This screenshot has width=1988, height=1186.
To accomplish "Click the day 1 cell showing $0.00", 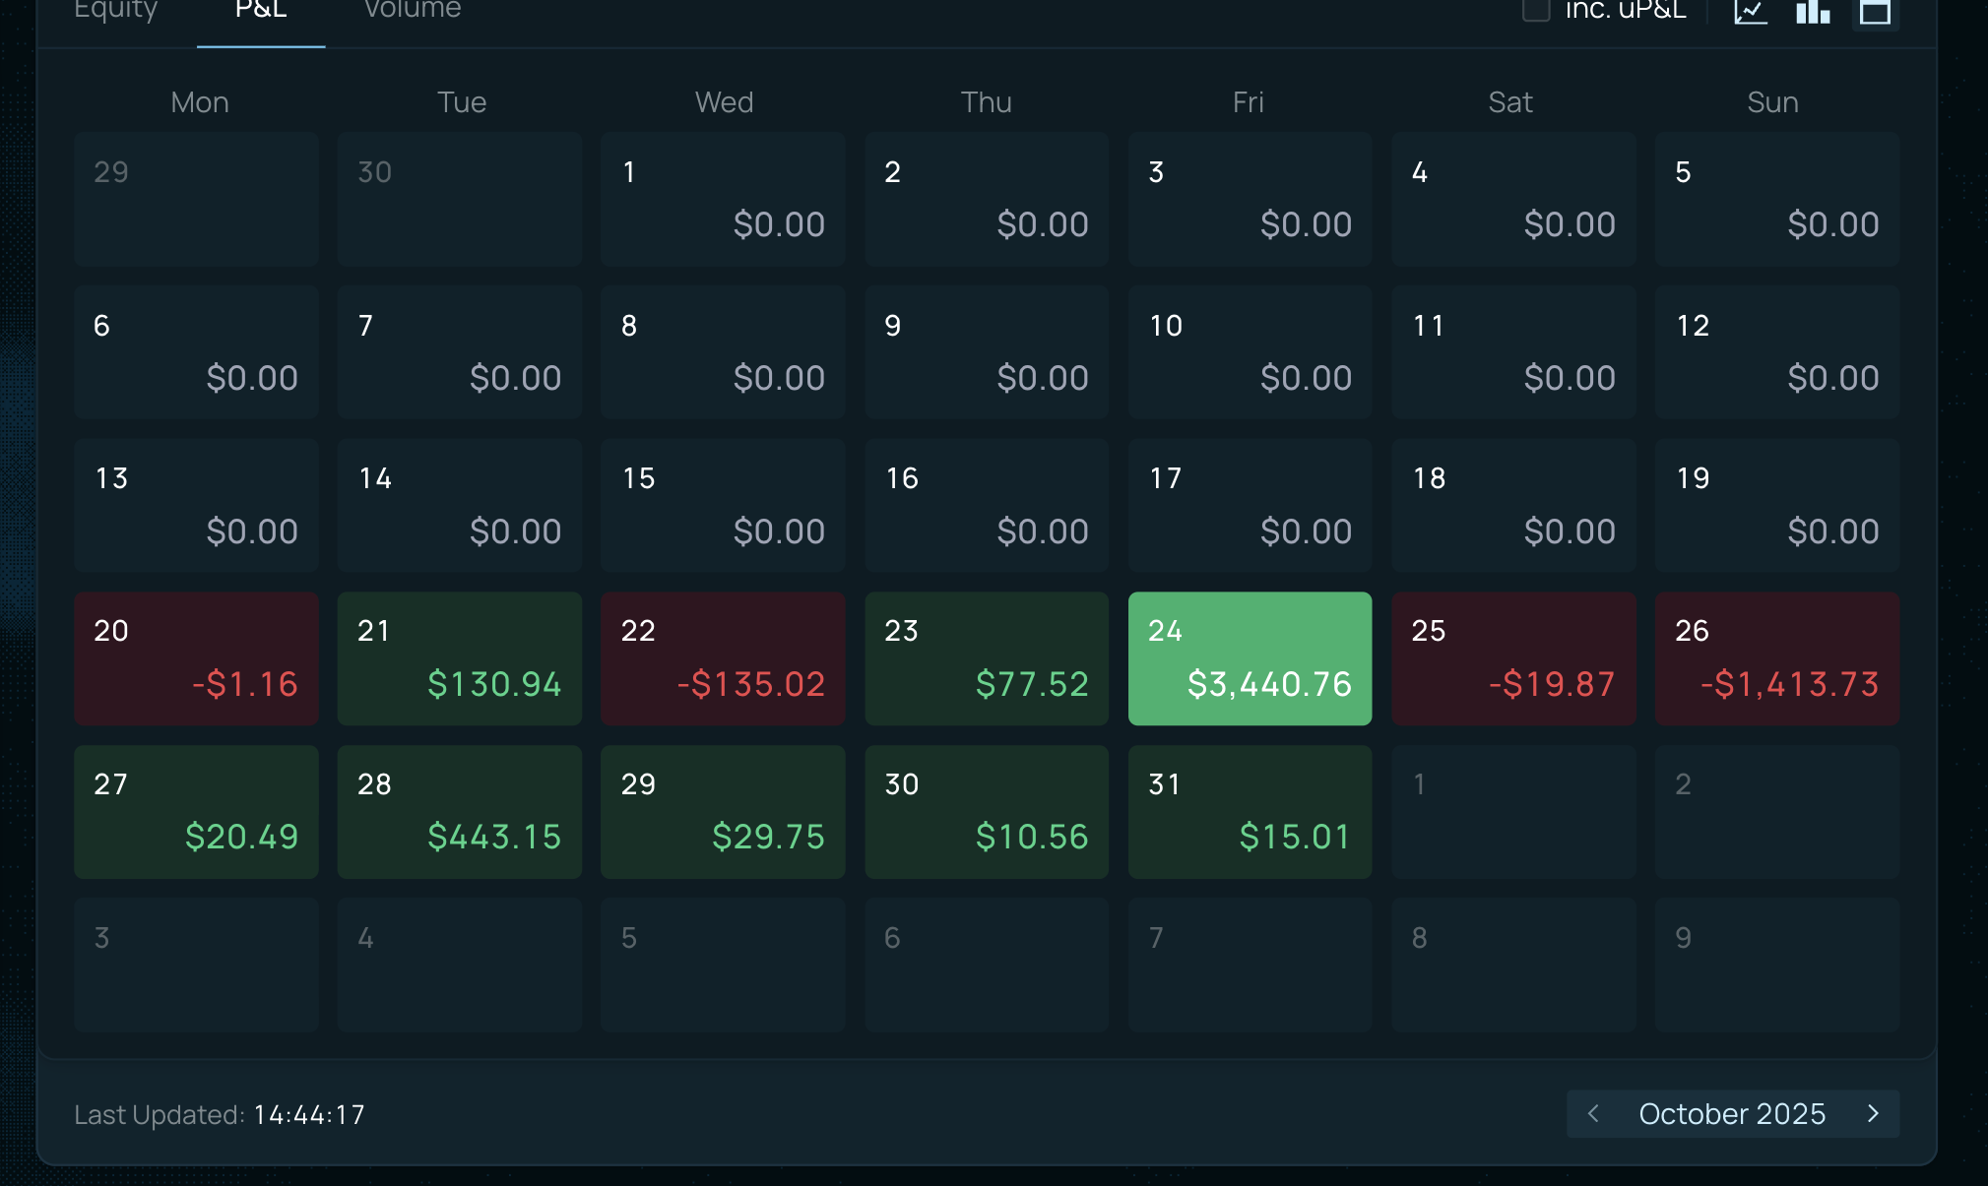I will pos(723,199).
